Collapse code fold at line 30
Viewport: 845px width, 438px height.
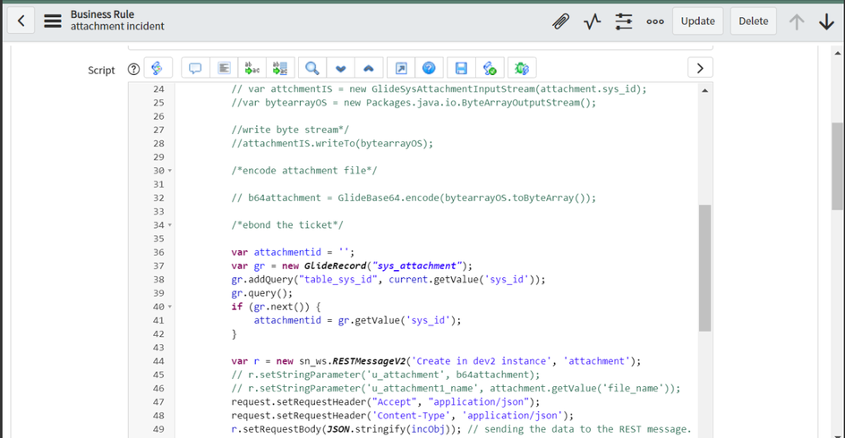click(170, 171)
